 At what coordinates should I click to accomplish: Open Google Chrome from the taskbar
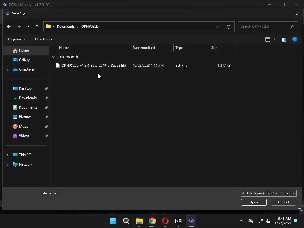point(152,221)
